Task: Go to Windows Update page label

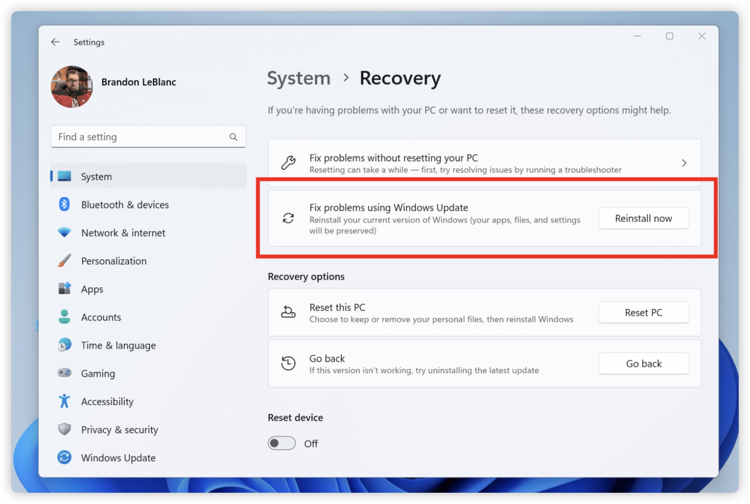Action: coord(118,458)
